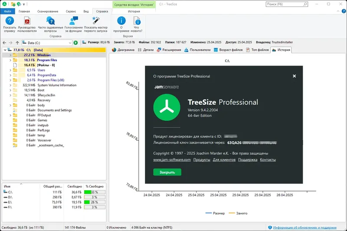Image resolution: width=347 pixels, height=231 pixels.
Task: Click the update info shield icon
Action: tap(270, 228)
